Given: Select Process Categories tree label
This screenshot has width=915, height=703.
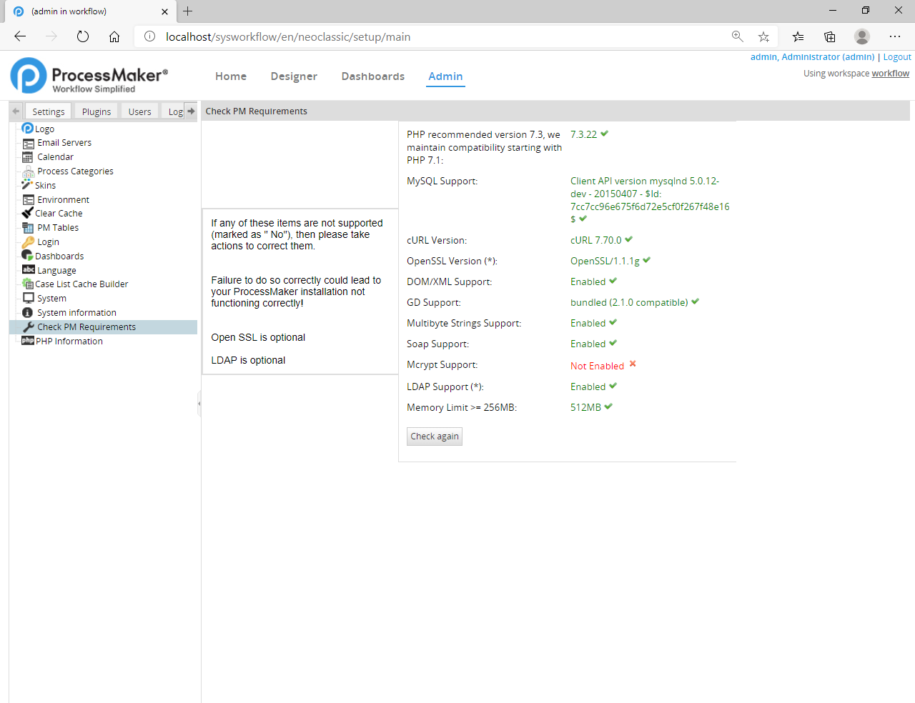Looking at the screenshot, I should point(75,171).
